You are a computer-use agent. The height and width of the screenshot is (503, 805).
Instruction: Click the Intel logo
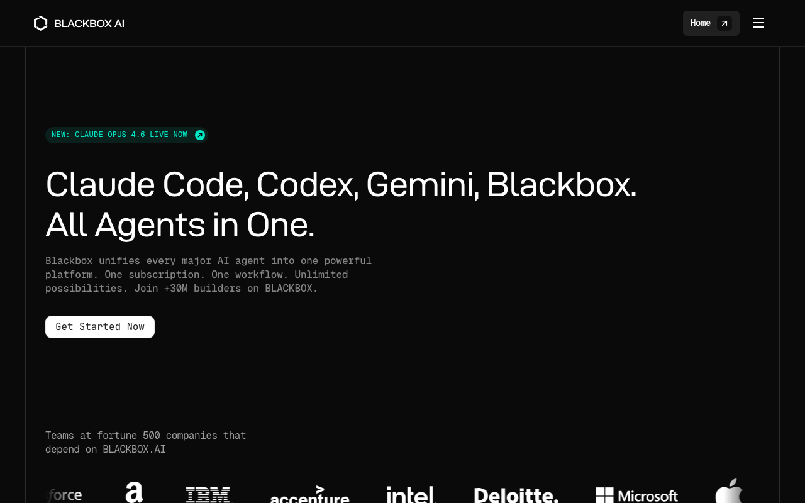click(x=411, y=494)
